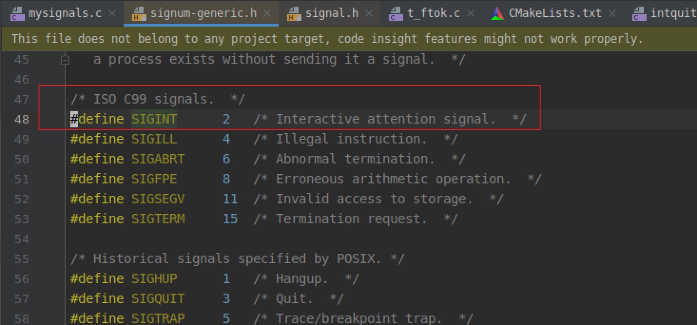The height and width of the screenshot is (325, 697).
Task: Click line number 48 in the gutter
Action: [x=22, y=119]
